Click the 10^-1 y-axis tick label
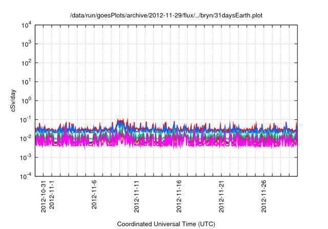 [x=25, y=120]
